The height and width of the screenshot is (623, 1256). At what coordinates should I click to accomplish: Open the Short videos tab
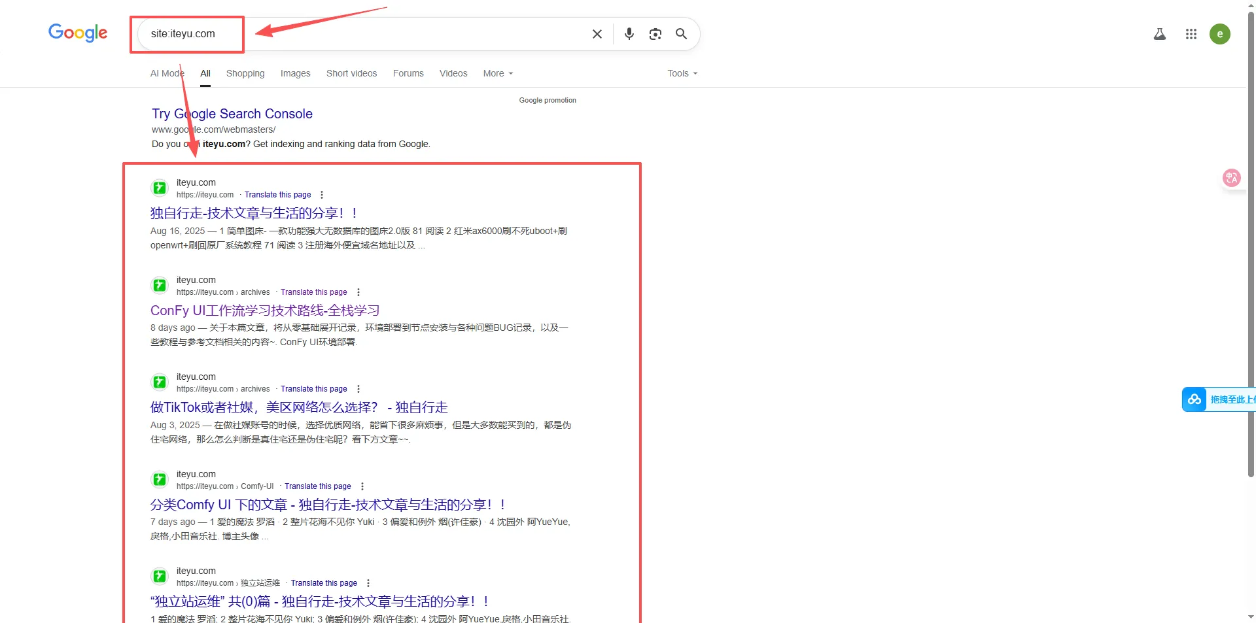coord(352,73)
